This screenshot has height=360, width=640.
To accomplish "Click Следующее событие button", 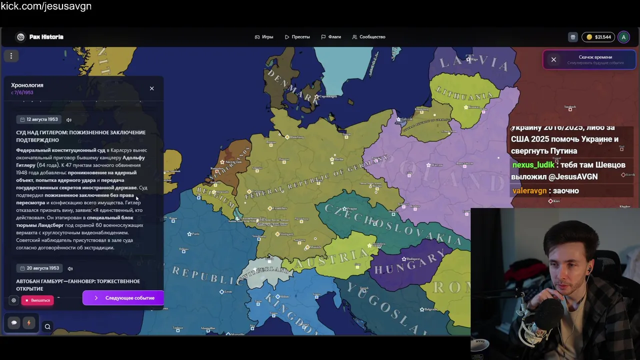I will pos(123,298).
